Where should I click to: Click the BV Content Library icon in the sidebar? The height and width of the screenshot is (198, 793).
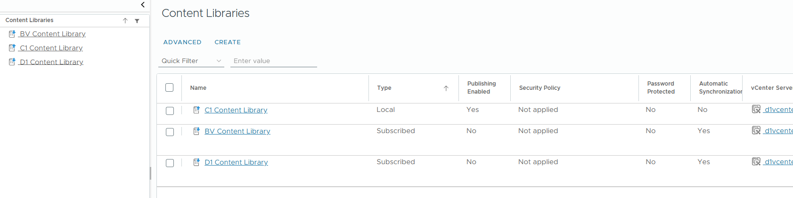12,34
